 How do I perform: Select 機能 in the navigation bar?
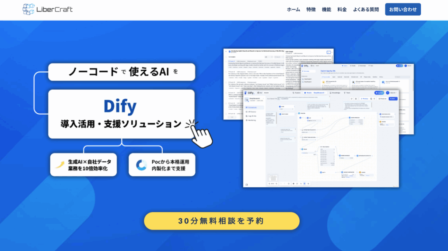pos(326,10)
